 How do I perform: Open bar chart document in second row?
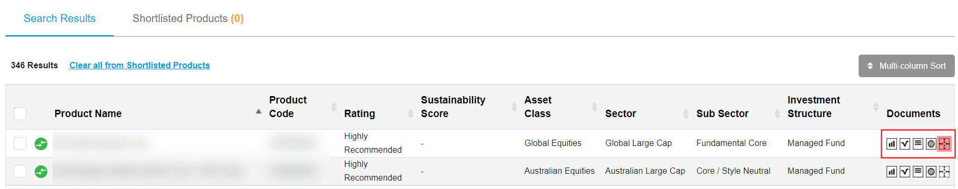[x=891, y=172]
